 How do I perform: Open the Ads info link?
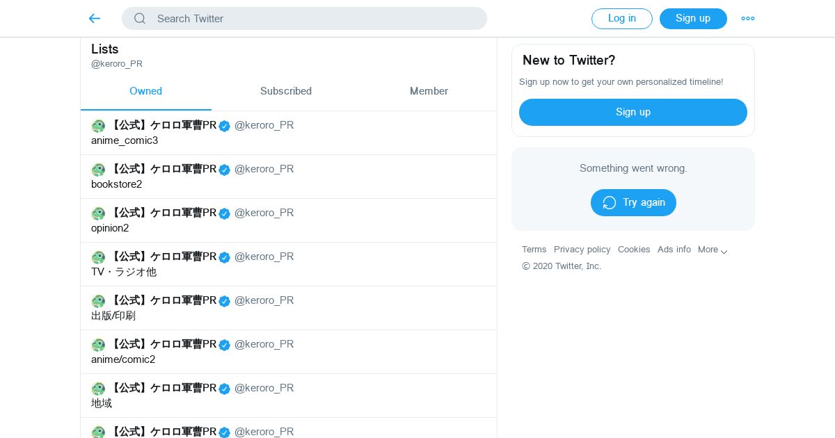click(674, 250)
